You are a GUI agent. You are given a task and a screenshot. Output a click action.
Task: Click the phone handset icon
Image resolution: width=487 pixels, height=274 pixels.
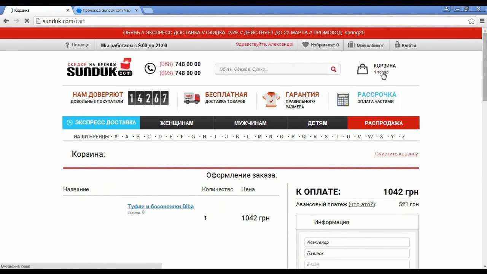150,68
